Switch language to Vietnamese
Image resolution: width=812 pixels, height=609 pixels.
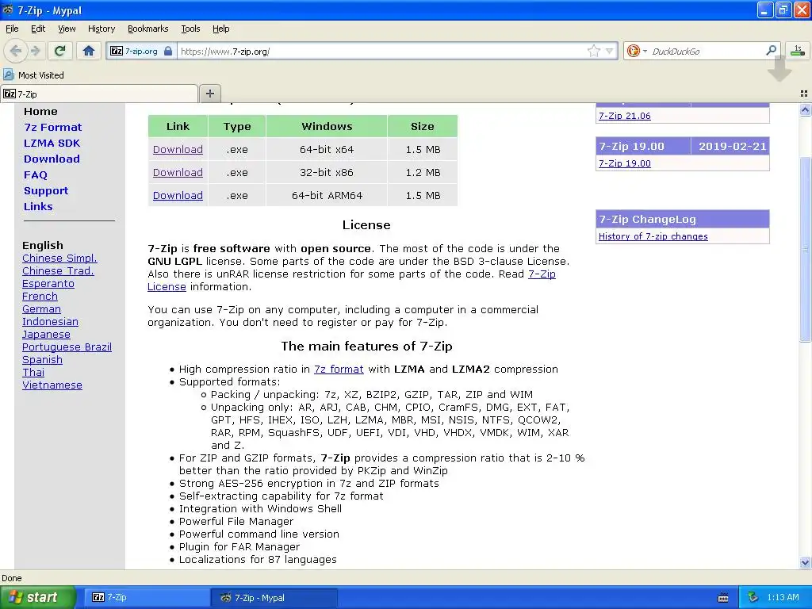coord(52,385)
